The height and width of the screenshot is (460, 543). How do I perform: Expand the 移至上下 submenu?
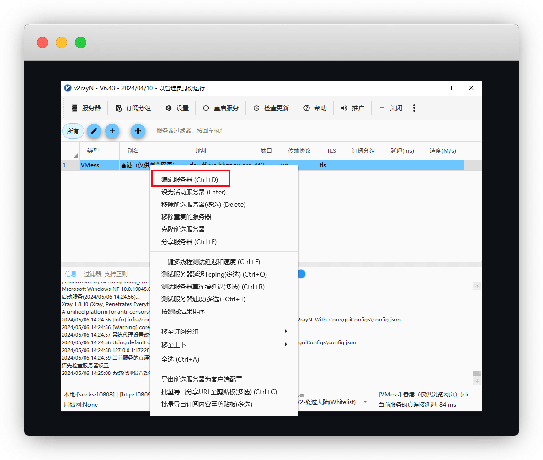(x=224, y=345)
